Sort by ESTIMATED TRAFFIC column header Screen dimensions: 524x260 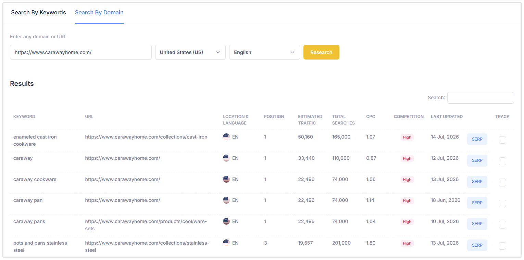[310, 120]
